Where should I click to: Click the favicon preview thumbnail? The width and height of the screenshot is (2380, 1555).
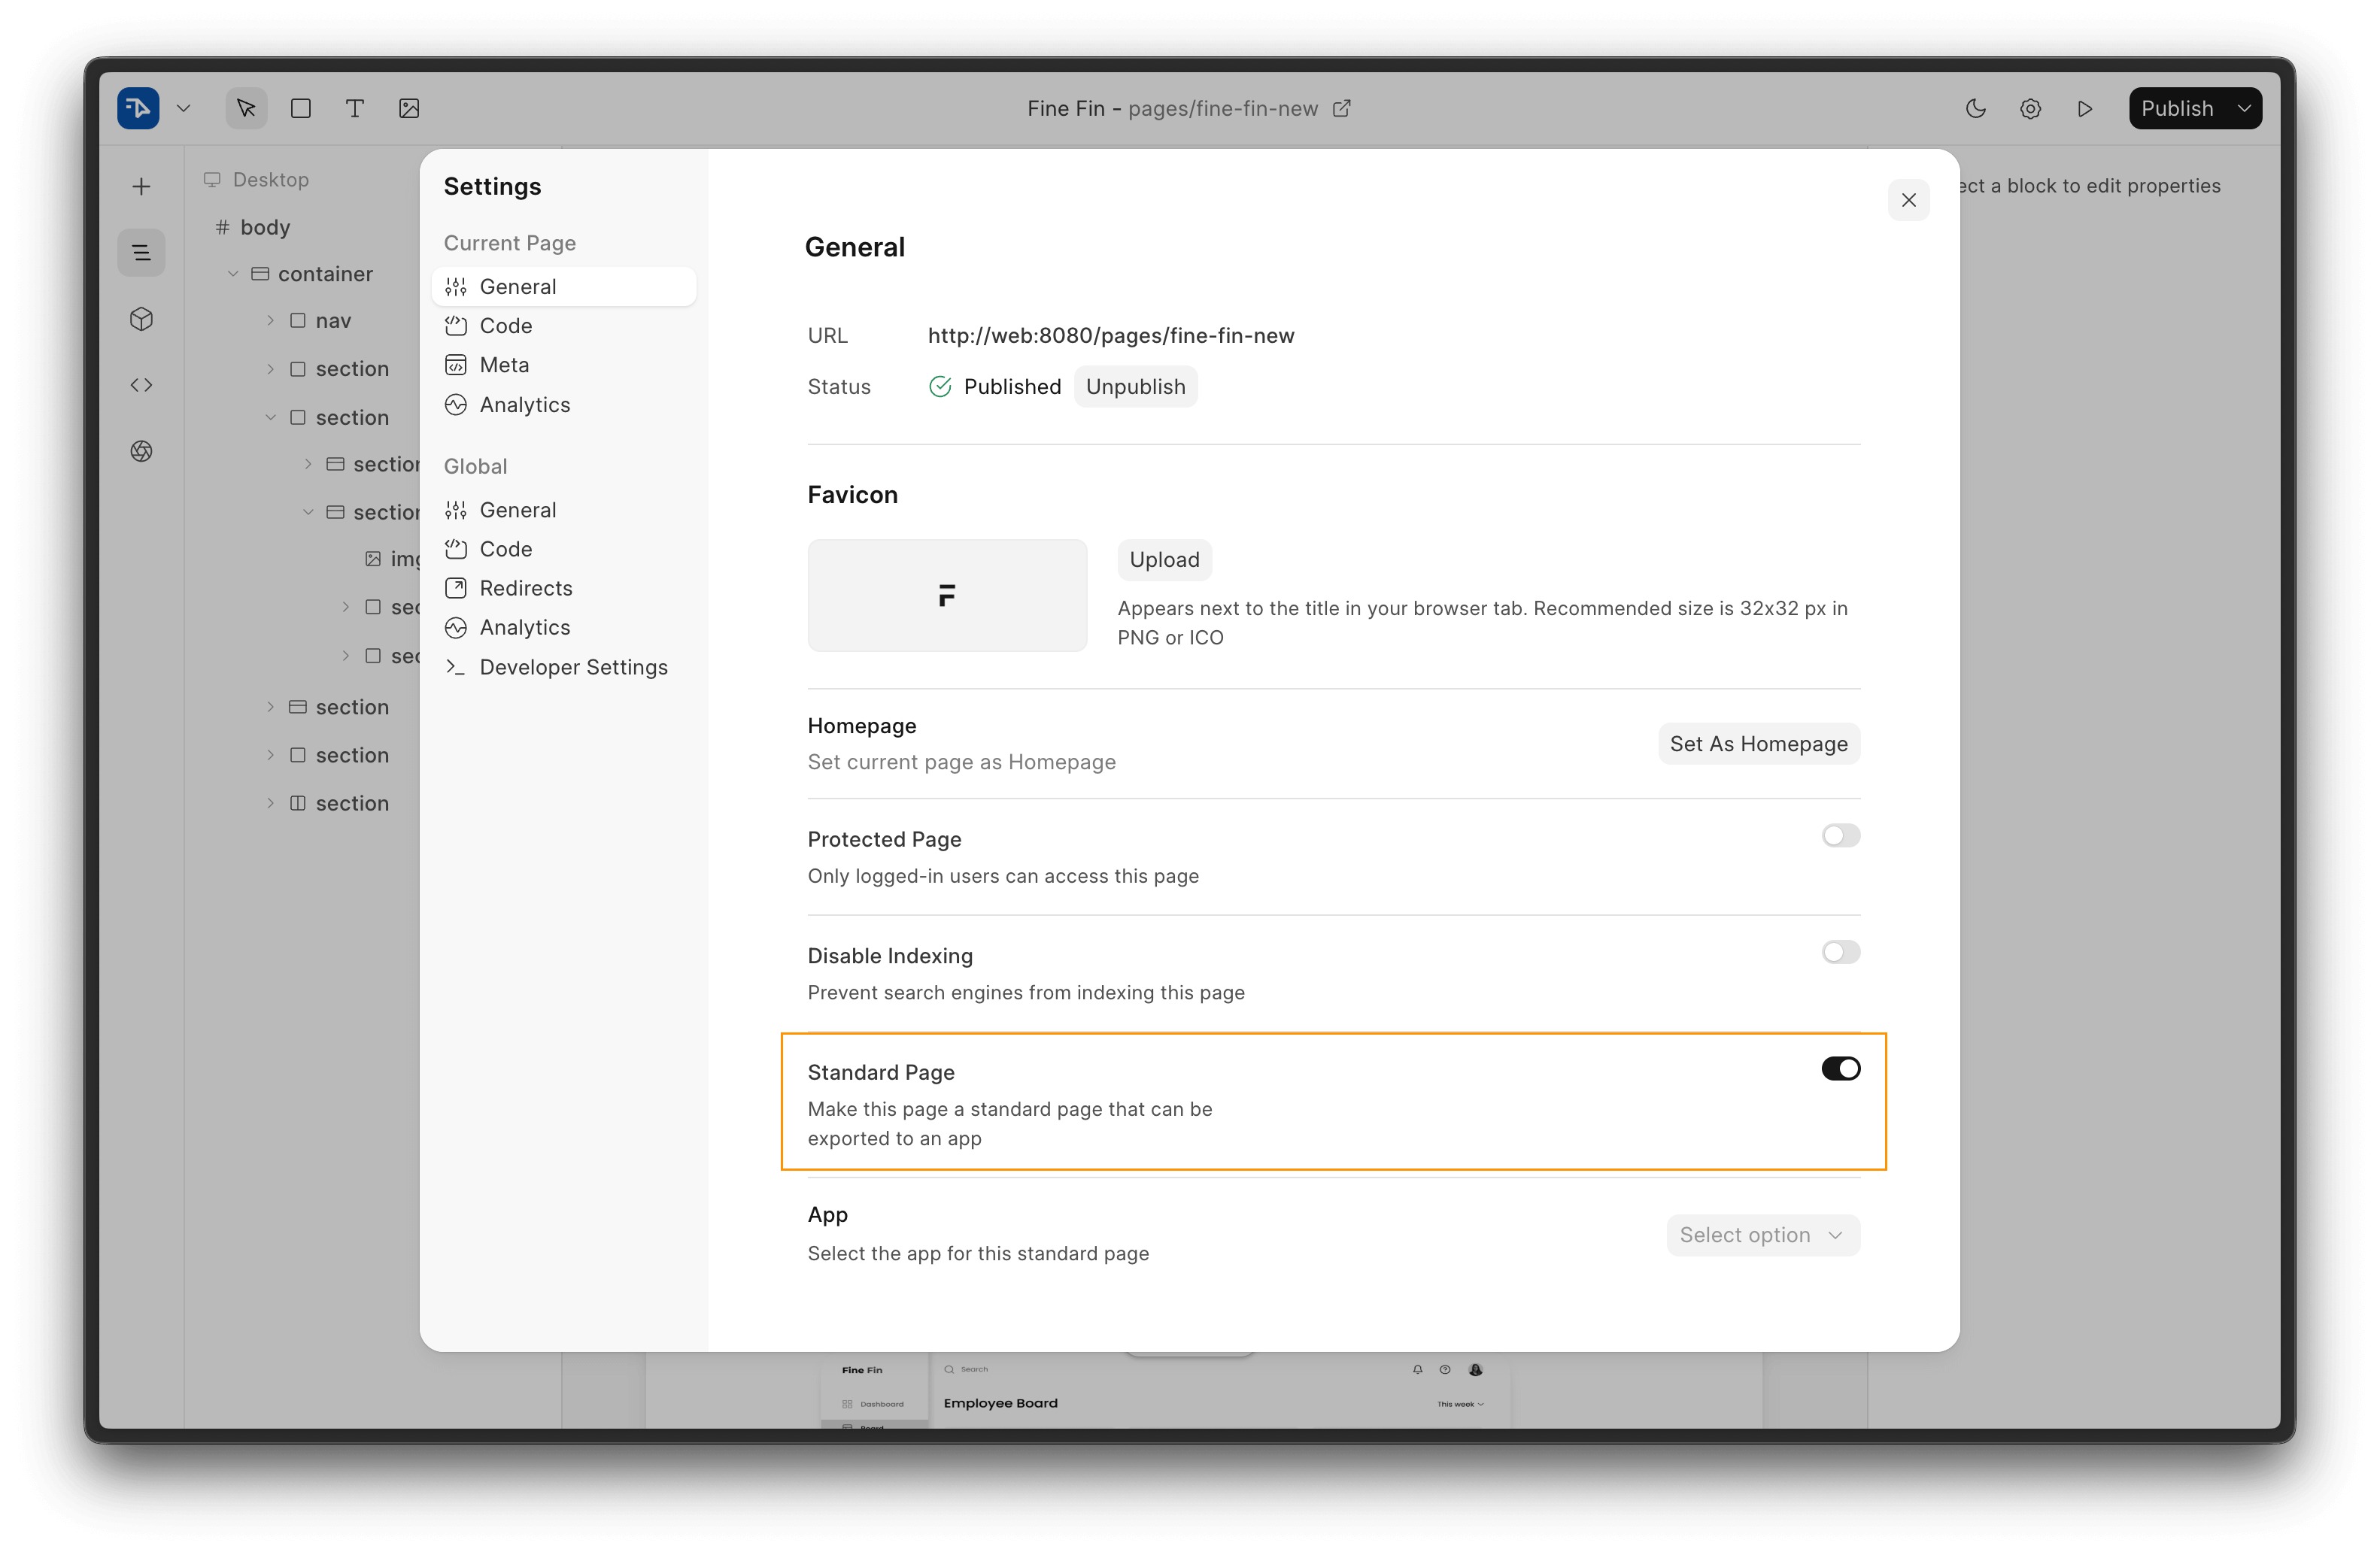[x=947, y=596]
